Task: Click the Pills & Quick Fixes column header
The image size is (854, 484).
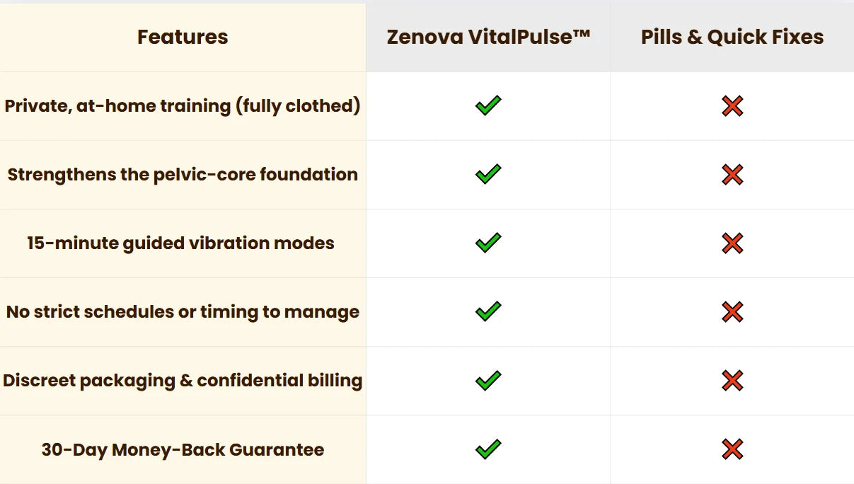Action: point(732,37)
